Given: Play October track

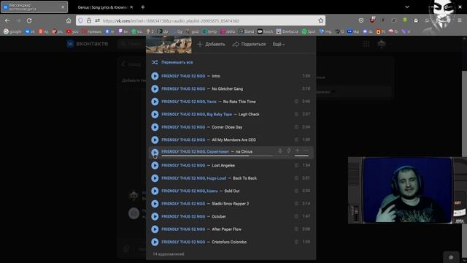Looking at the screenshot, I should click(155, 216).
